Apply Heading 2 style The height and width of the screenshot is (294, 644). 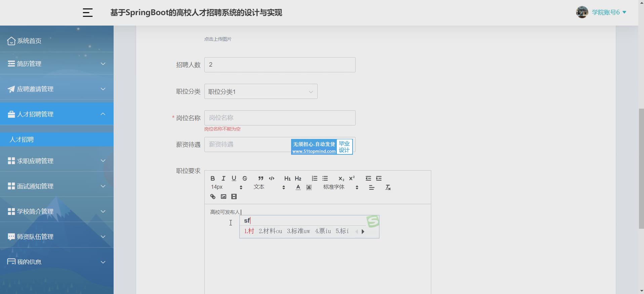click(x=298, y=178)
